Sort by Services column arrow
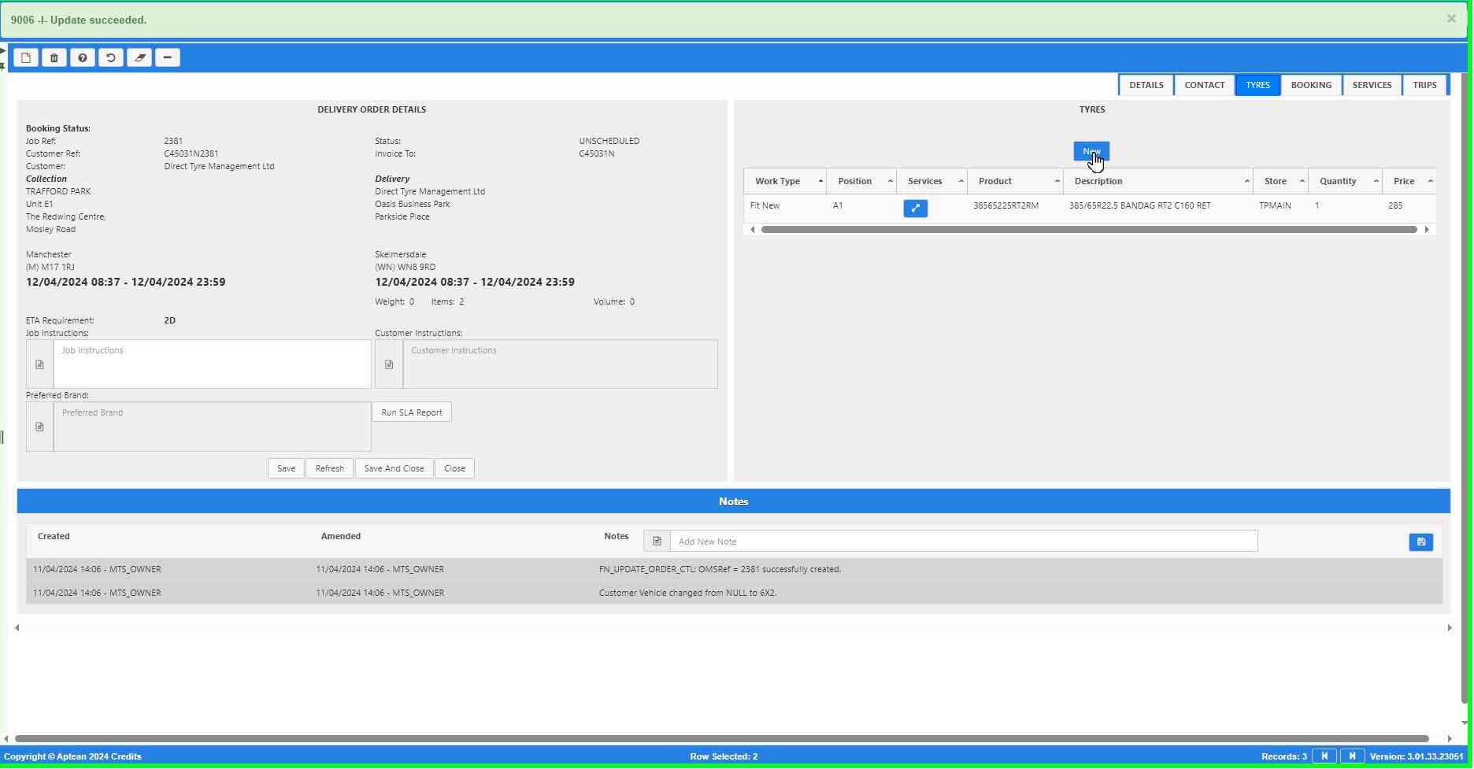 [961, 181]
